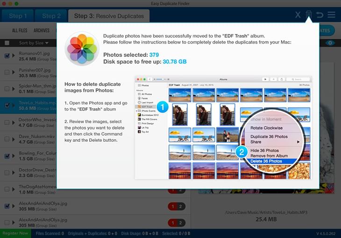This screenshot has height=238, width=341.
Task: Click the share button in the Photos illustration toolbar
Action: click(x=281, y=79)
